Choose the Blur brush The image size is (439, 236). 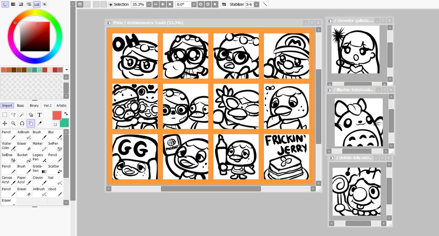tap(55, 134)
